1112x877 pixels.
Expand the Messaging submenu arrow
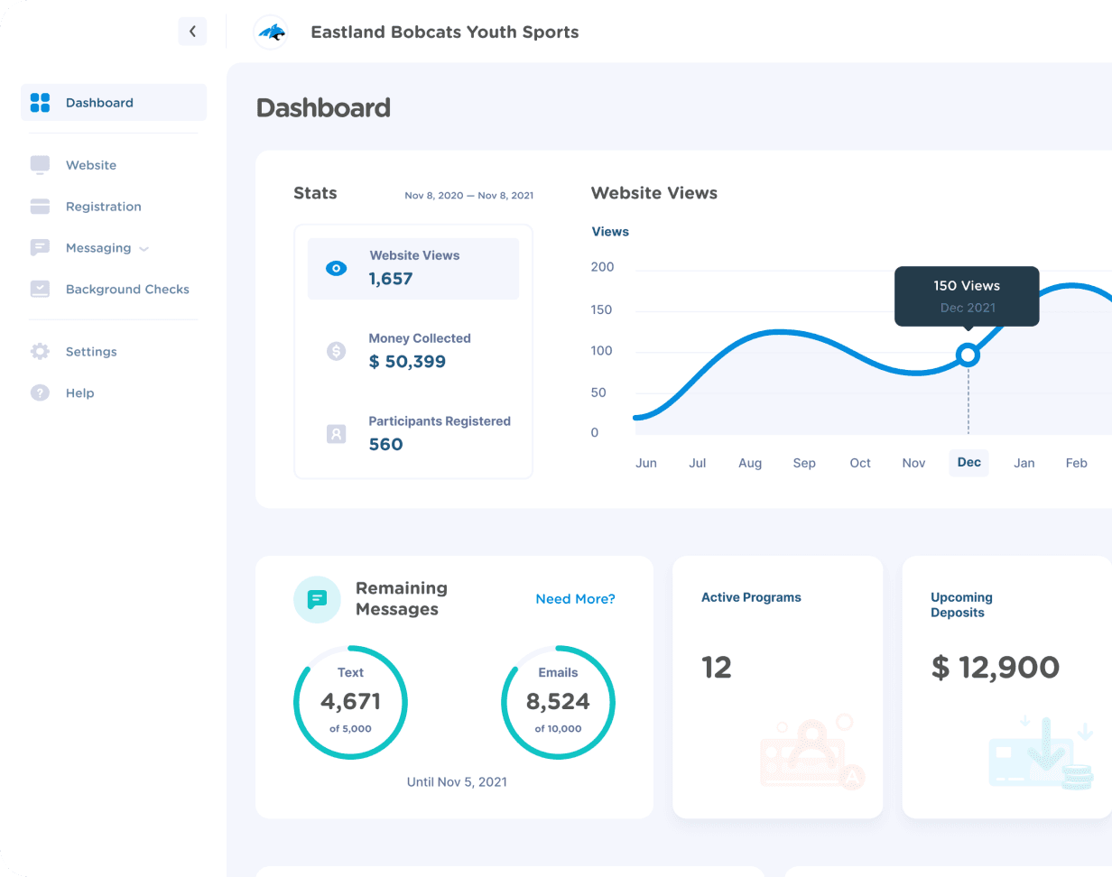click(x=144, y=249)
